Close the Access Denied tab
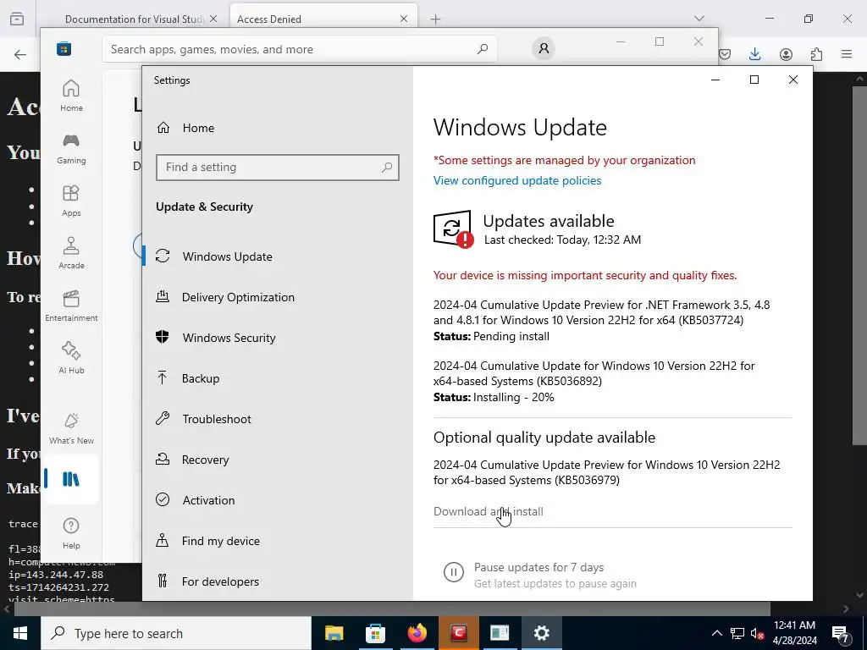The image size is (867, 650). point(404,19)
